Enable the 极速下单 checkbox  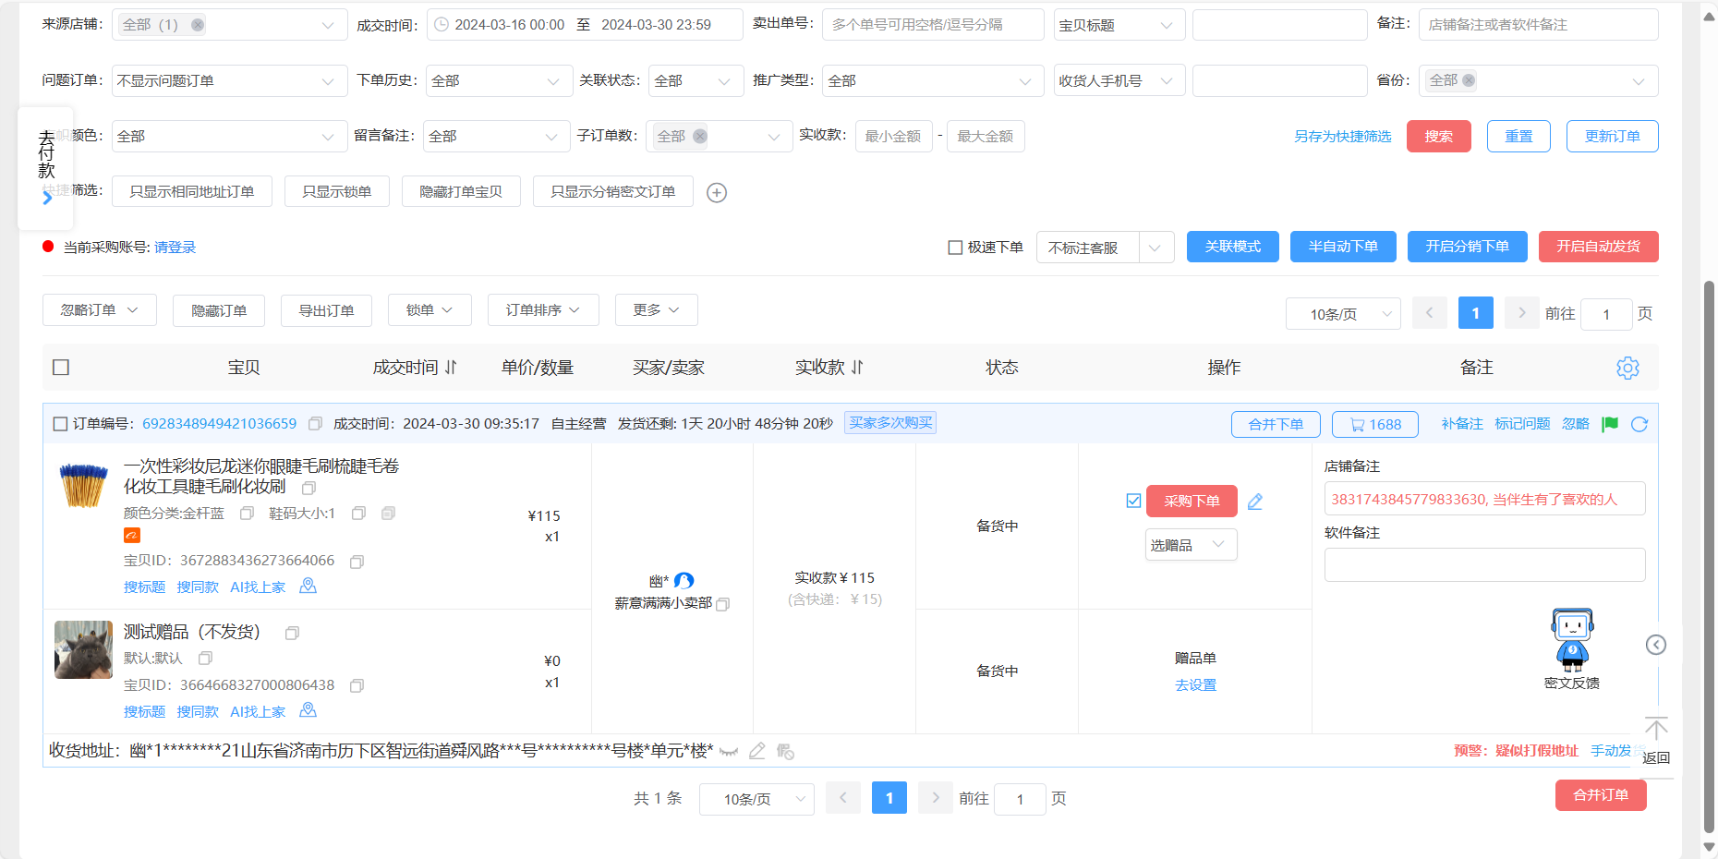[x=955, y=248]
